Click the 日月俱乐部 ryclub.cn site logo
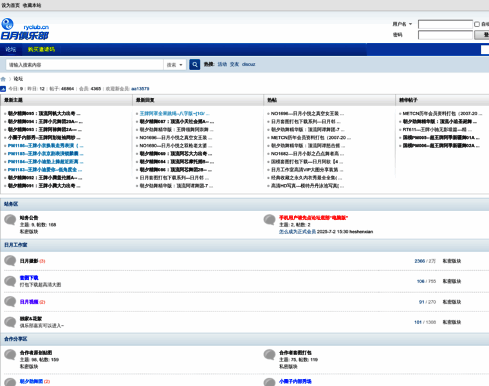The height and width of the screenshot is (386, 489). [x=24, y=31]
